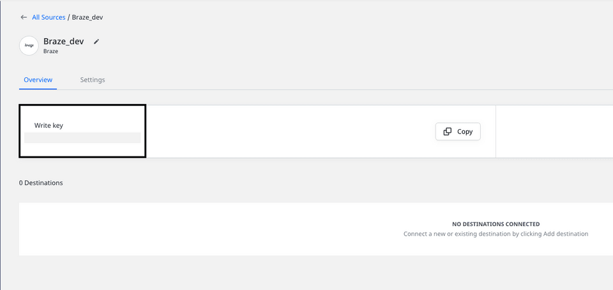Click the Braze_dev breadcrumb text
Screen dimensions: 613x290
(x=87, y=17)
